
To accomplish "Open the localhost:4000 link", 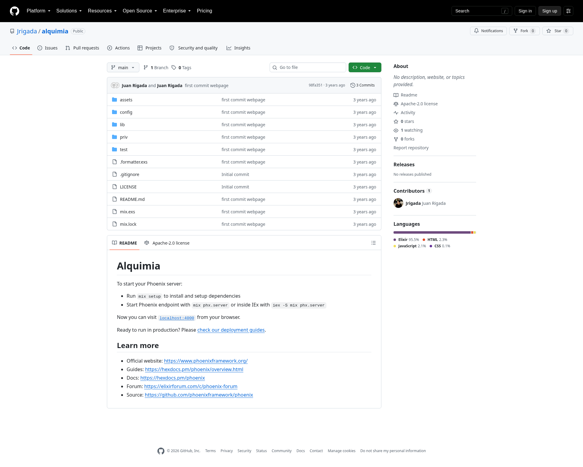I will click(177, 318).
